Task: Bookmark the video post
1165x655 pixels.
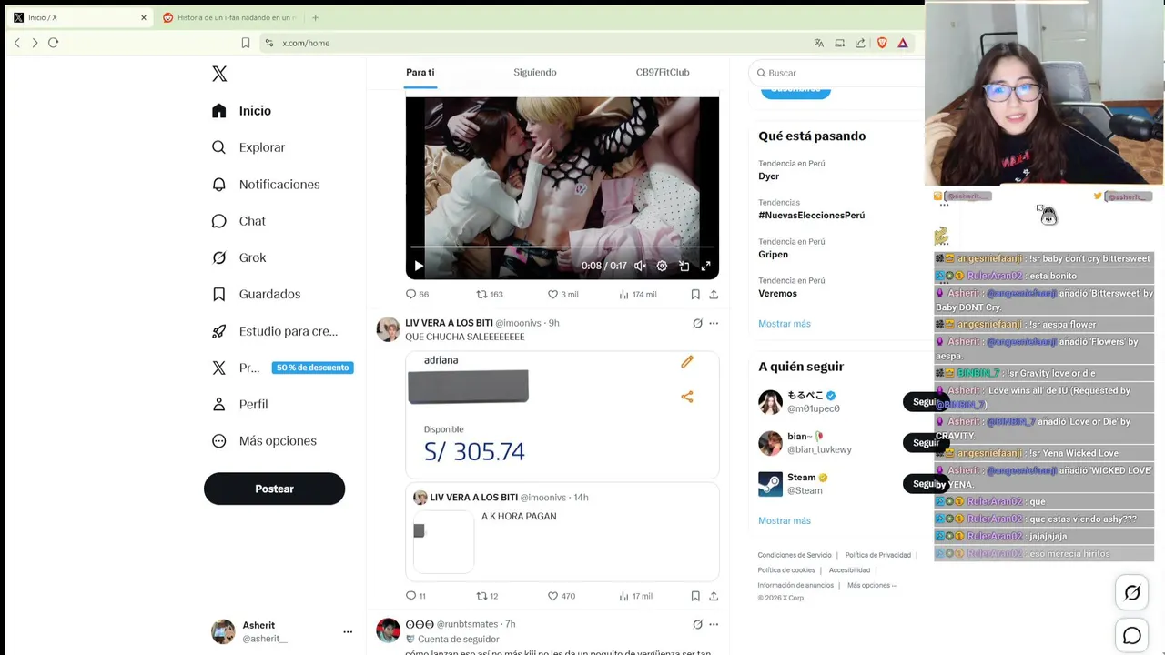Action: (695, 294)
